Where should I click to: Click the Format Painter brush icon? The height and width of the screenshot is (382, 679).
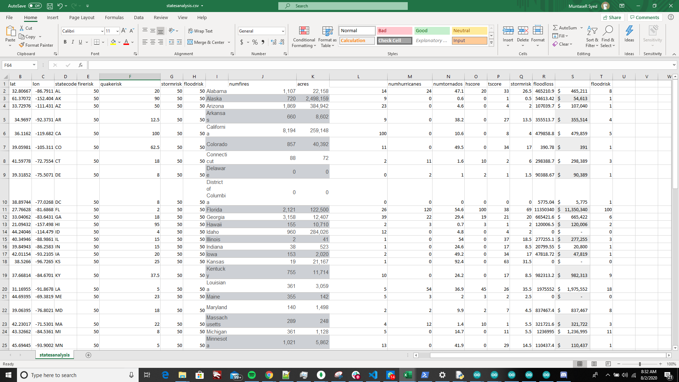(22, 45)
